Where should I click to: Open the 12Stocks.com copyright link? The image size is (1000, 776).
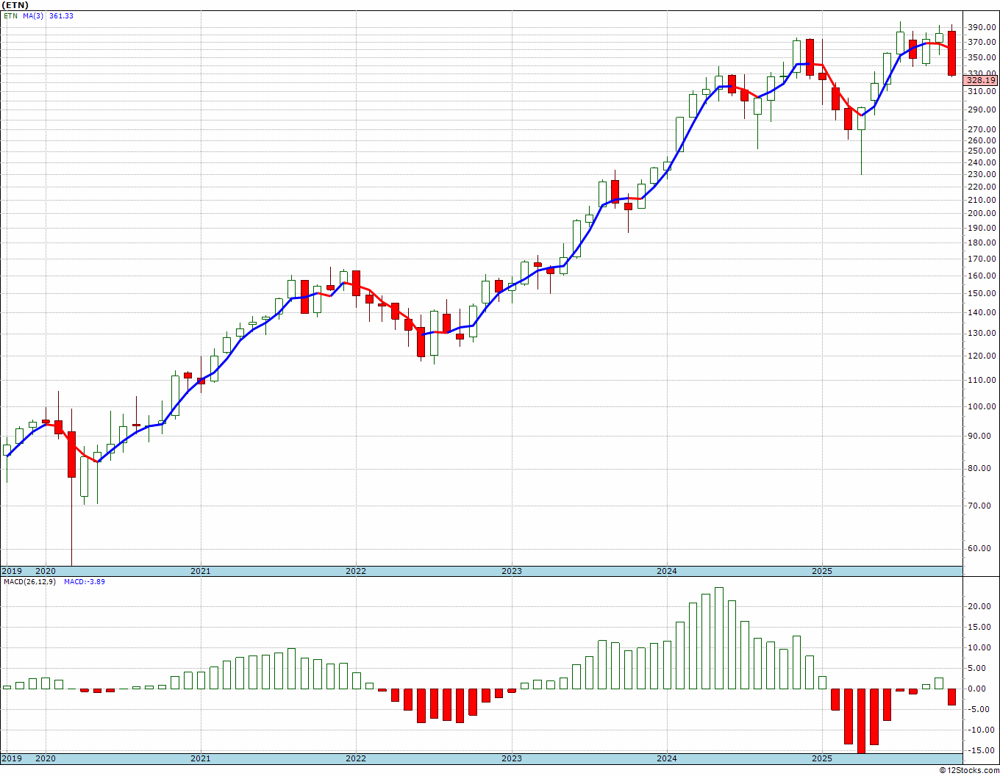click(x=971, y=770)
